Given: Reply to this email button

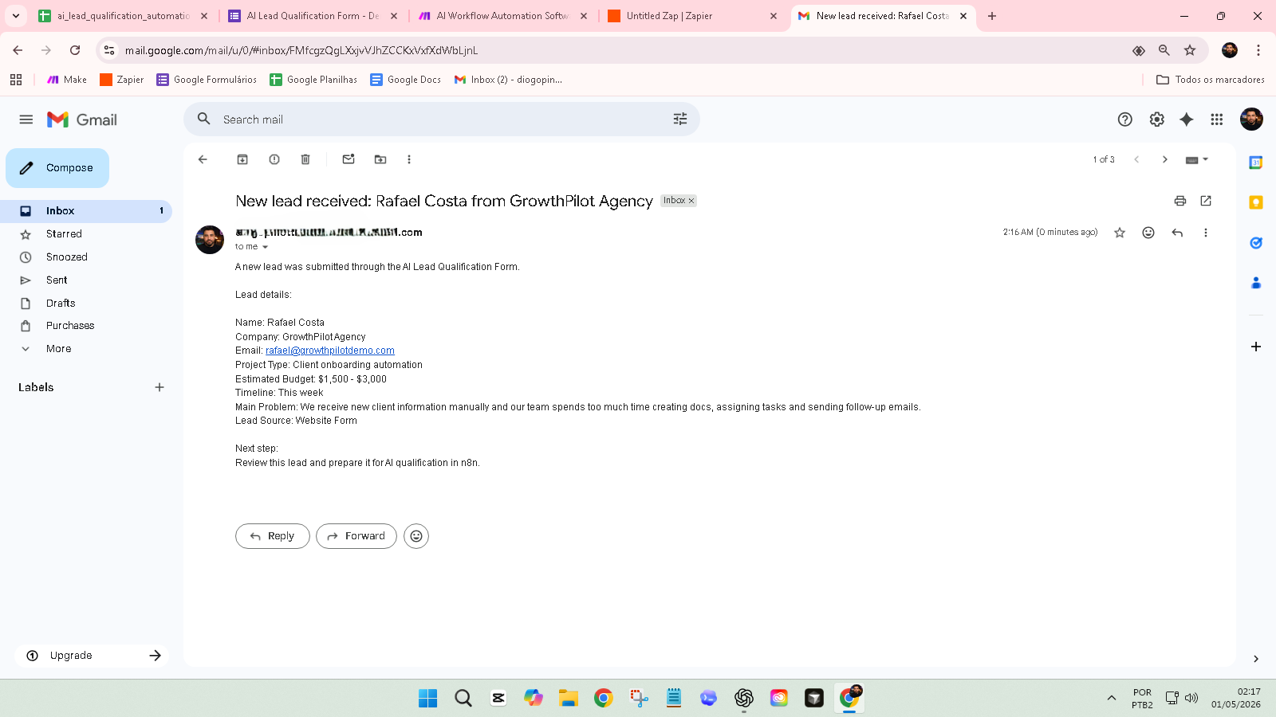Looking at the screenshot, I should point(272,536).
